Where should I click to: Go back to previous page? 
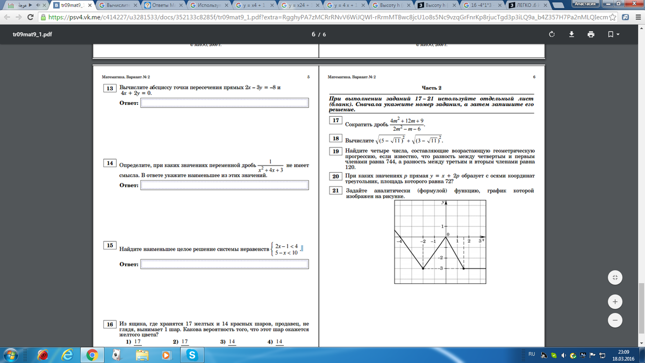[x=6, y=17]
